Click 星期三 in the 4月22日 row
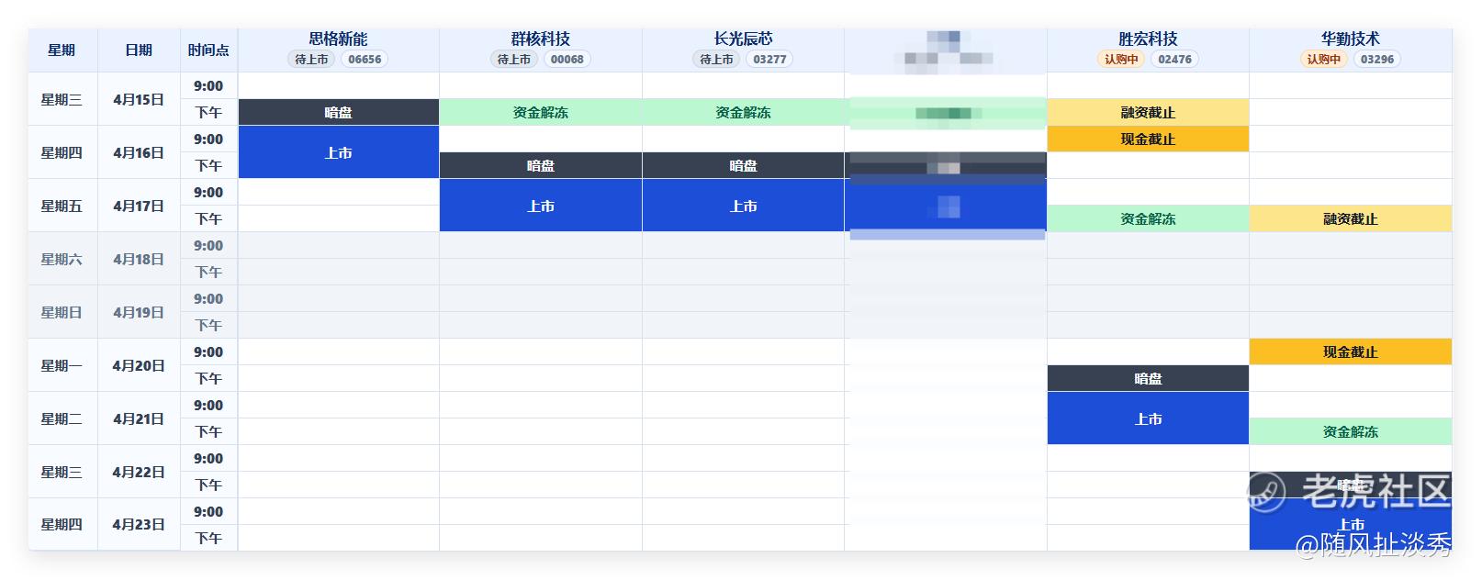 coord(62,472)
